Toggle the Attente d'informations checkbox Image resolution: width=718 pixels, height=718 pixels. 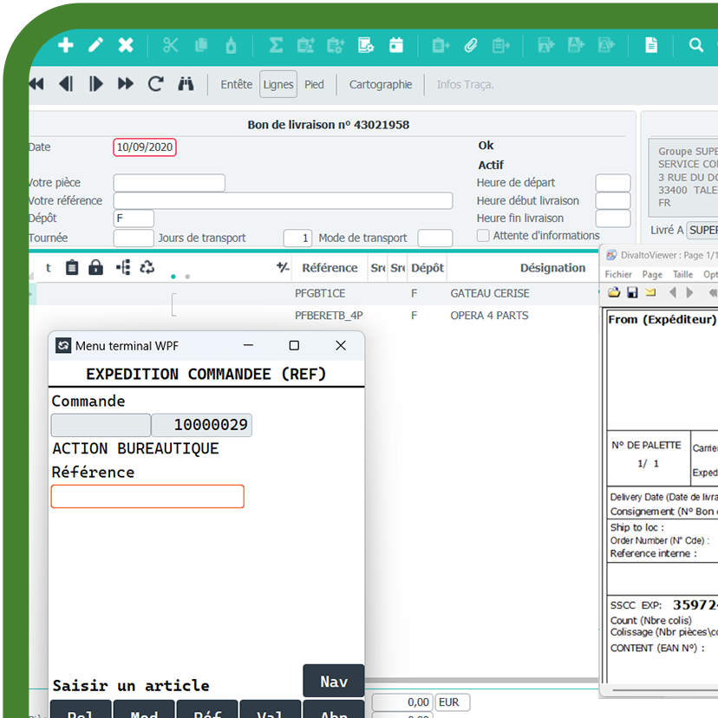tap(483, 236)
